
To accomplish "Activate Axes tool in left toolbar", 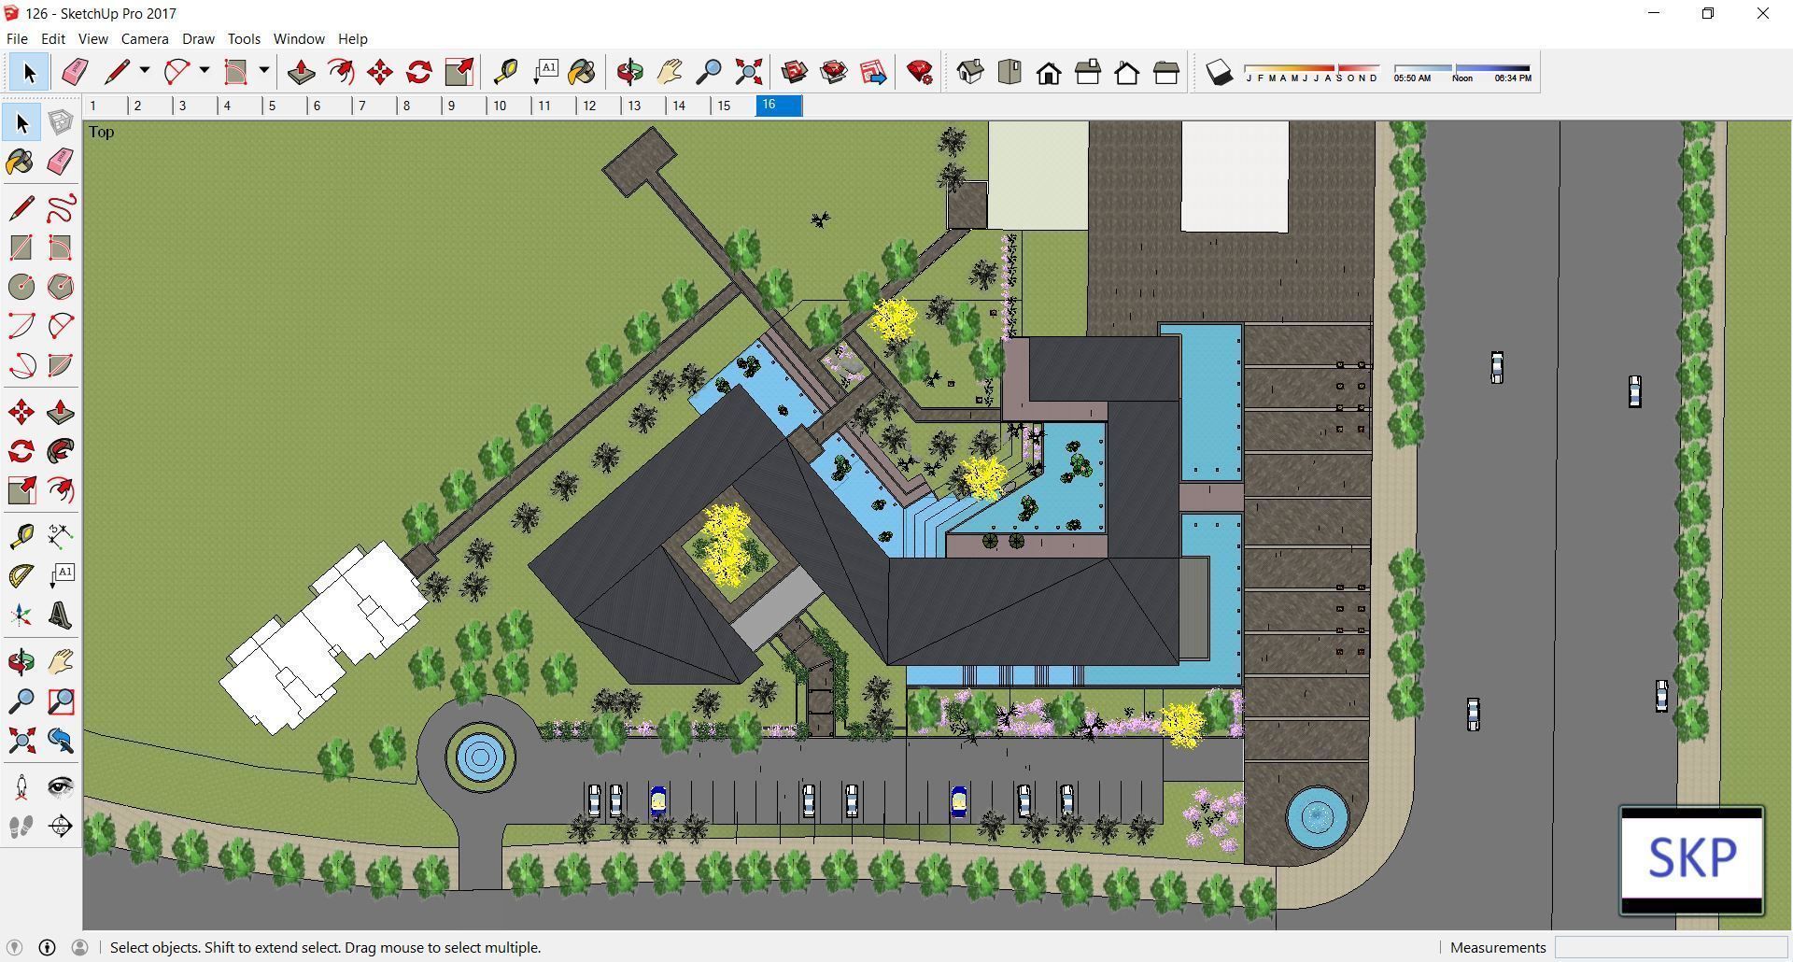I will click(21, 615).
